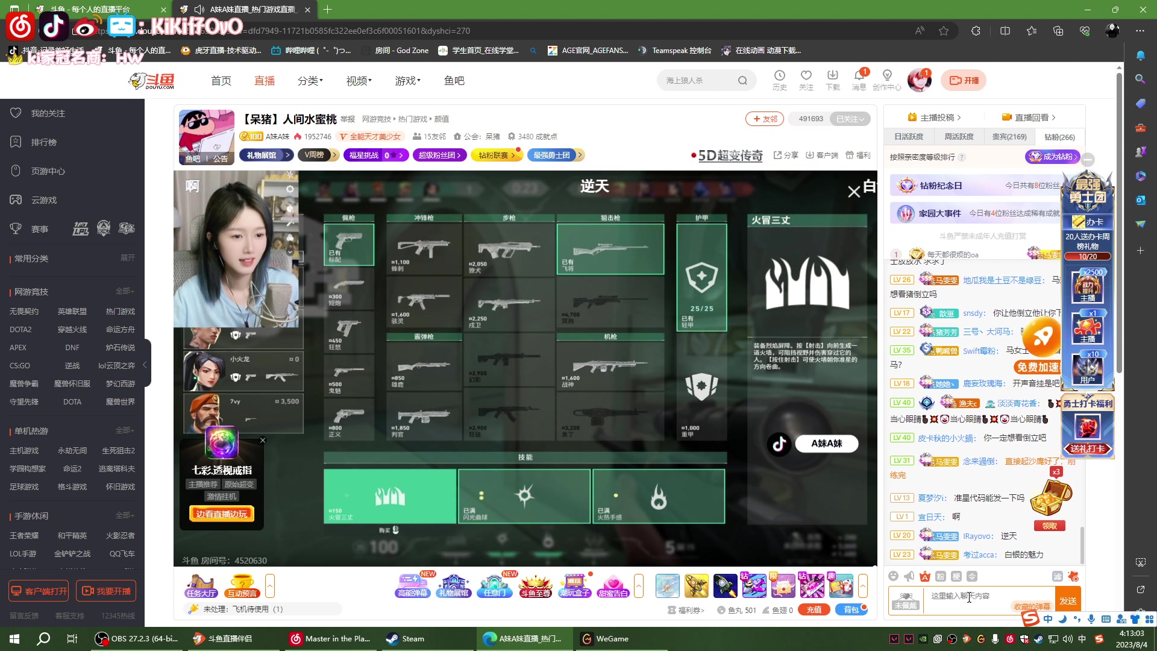Click the 下载 download icon
Viewport: 1157px width, 651px height.
(x=832, y=80)
